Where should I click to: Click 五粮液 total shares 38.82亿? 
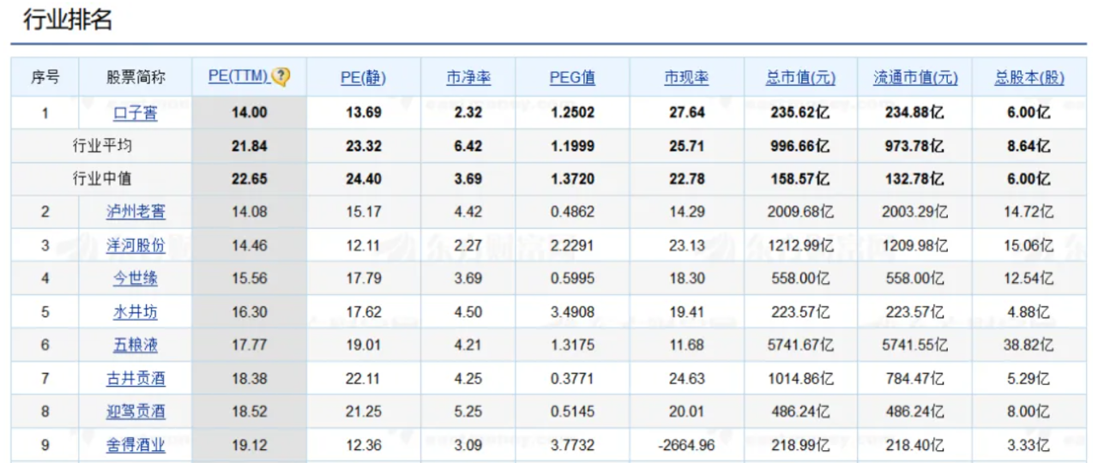pyautogui.click(x=1029, y=345)
